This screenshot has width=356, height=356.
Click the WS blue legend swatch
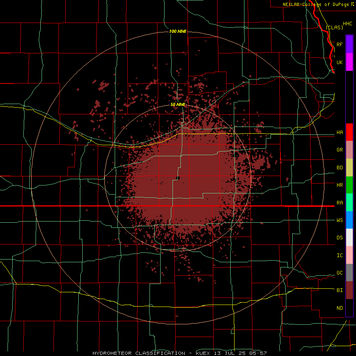coord(349,220)
